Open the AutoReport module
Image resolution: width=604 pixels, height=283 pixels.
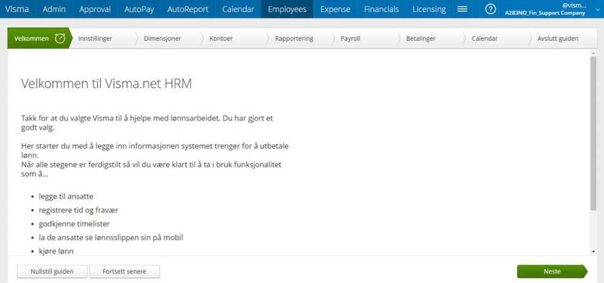(188, 9)
